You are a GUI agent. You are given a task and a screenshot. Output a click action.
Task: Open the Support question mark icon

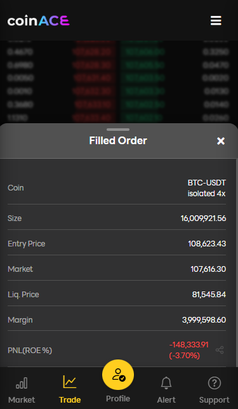pos(215,383)
